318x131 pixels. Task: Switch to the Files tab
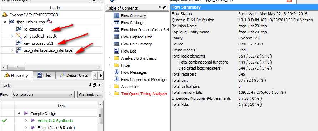pyautogui.click(x=44, y=75)
